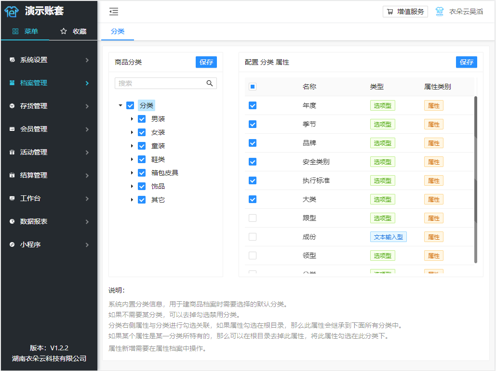The height and width of the screenshot is (371, 496).
Task: Expand the 童装 tree node
Action: 132,145
